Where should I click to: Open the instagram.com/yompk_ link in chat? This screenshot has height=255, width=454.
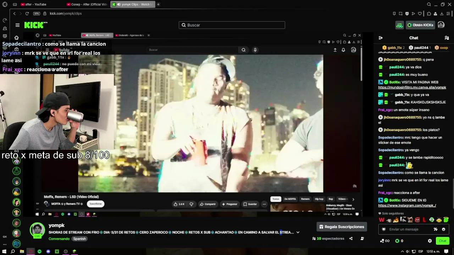(x=407, y=205)
